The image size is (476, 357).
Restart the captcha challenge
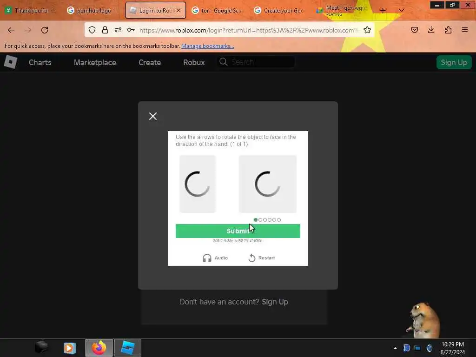coord(262,258)
